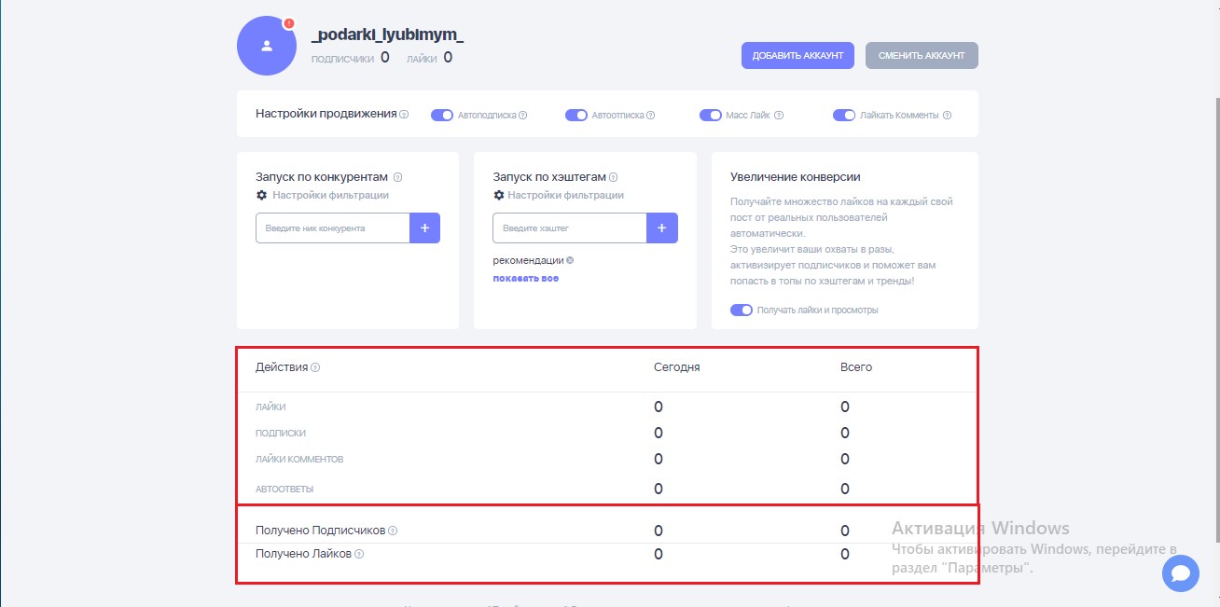Open Настройки фильтрации for hashtags
Viewport: 1220px width, 607px height.
coord(566,196)
